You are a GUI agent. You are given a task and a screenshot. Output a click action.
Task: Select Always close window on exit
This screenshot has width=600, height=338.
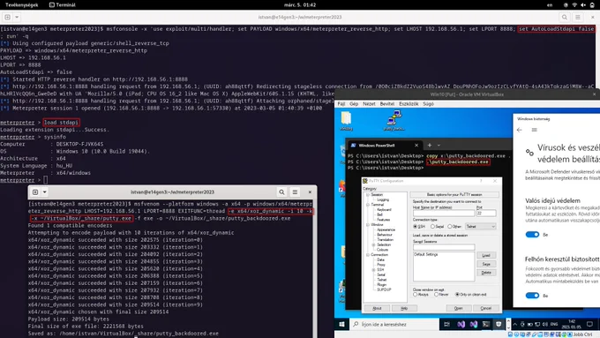pos(416,295)
